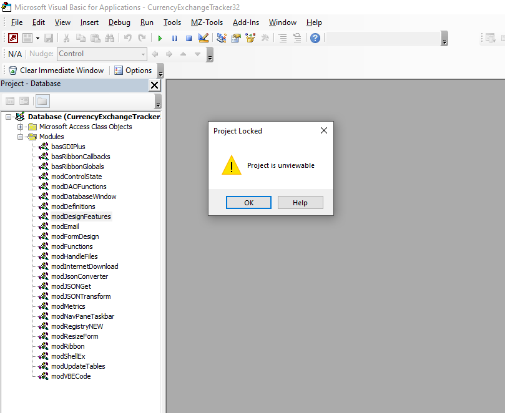
Task: Expand Microsoft Access Class Objects folder
Action: (x=21, y=127)
